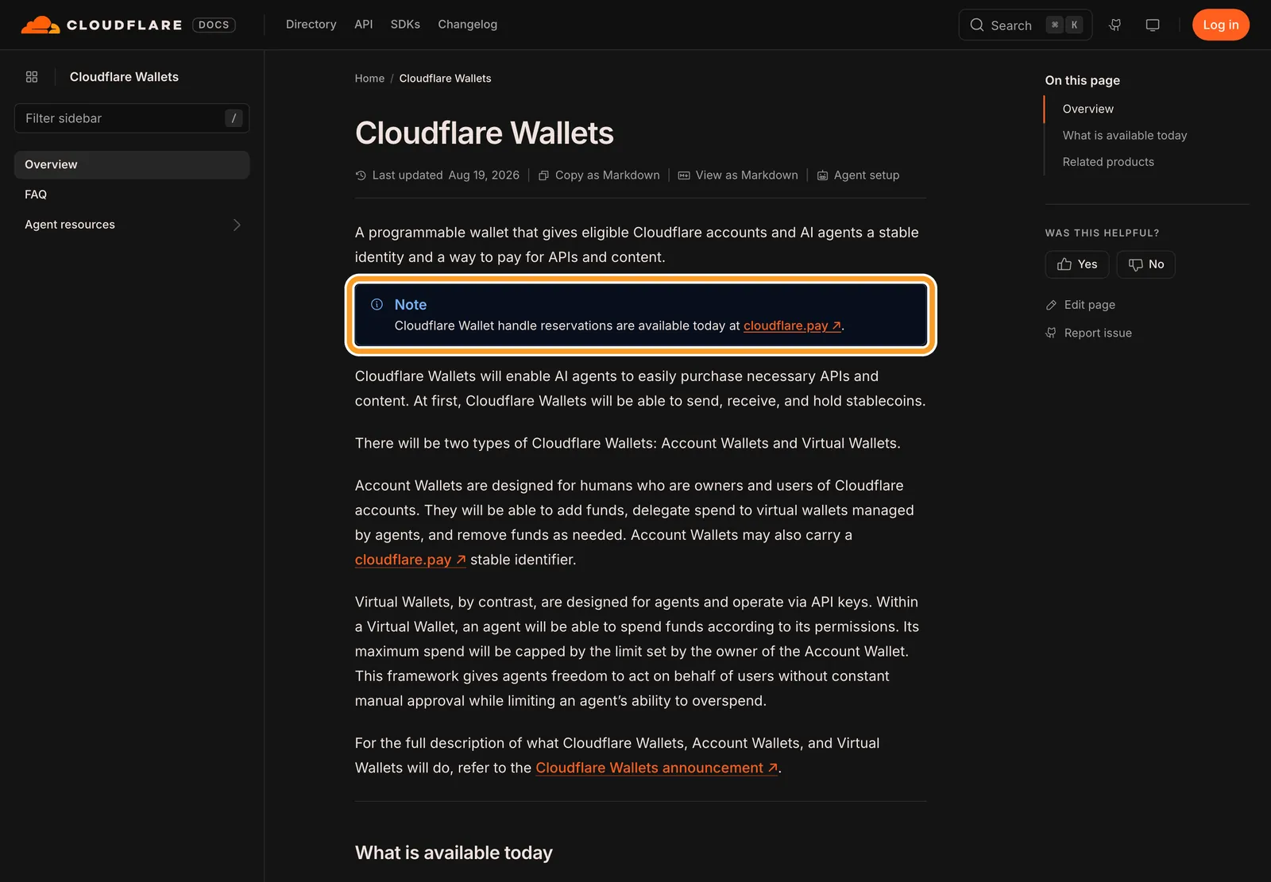Click the "WAS THIS HELPFUL?" label
Screen dimensions: 1271x882
click(1103, 233)
